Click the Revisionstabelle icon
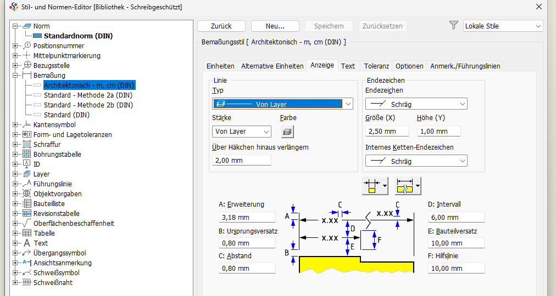The image size is (556, 296). click(27, 213)
